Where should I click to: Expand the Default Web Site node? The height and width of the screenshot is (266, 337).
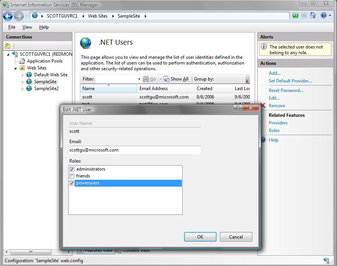(x=22, y=75)
